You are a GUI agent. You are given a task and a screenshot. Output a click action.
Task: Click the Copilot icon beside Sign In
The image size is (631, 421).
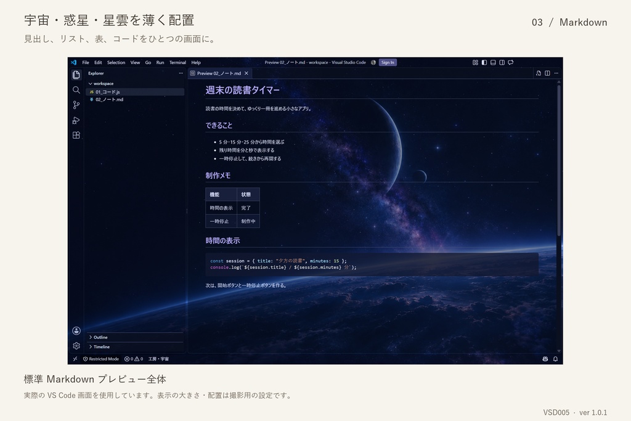click(373, 62)
